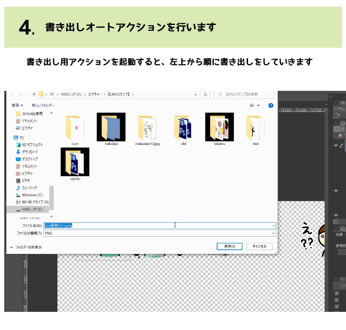Collapse the 2018.8仕事用 folder chevron

pos(51,113)
